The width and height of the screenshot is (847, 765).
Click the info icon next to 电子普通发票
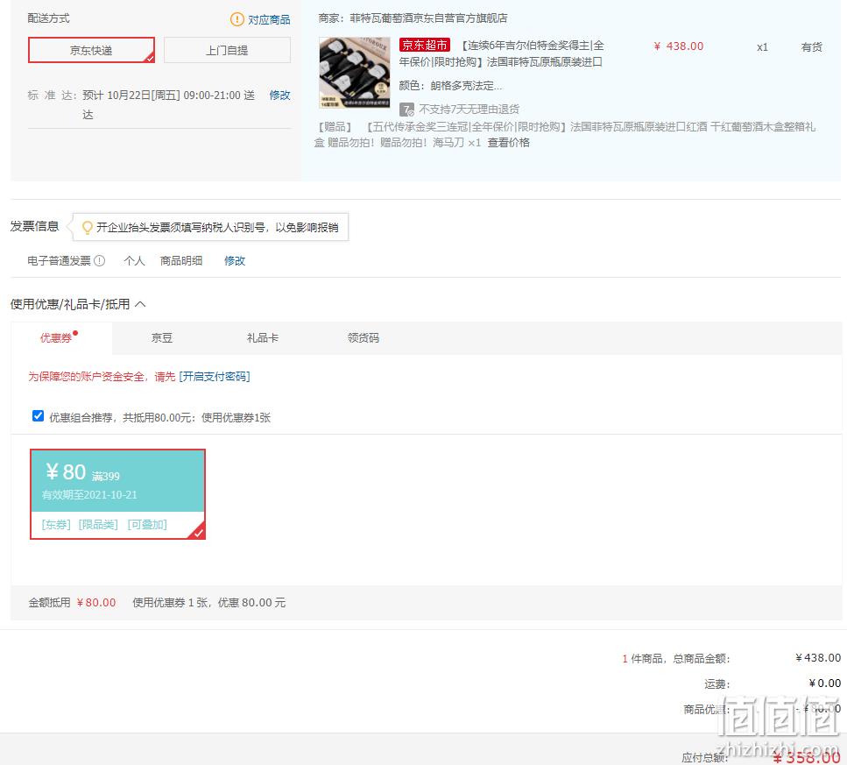[99, 261]
